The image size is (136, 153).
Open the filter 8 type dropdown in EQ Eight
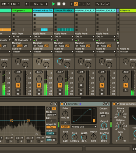click(x=40, y=138)
